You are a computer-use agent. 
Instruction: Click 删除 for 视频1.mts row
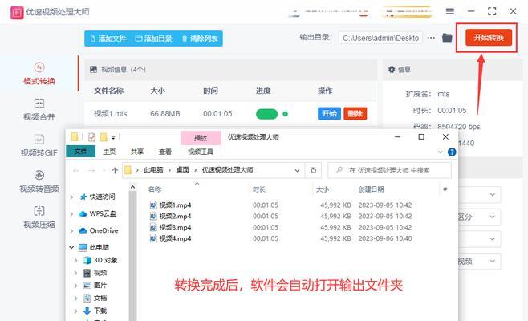coord(355,113)
